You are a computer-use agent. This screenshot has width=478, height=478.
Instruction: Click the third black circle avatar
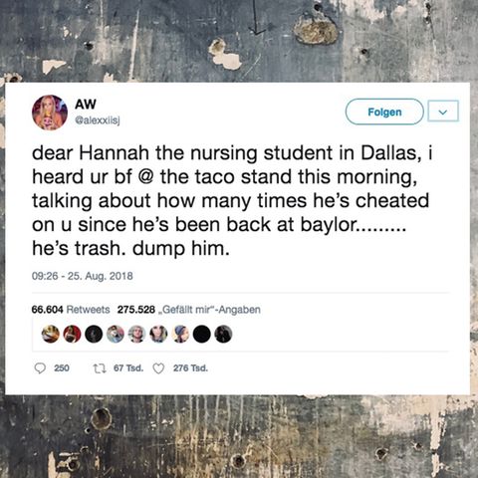(94, 334)
